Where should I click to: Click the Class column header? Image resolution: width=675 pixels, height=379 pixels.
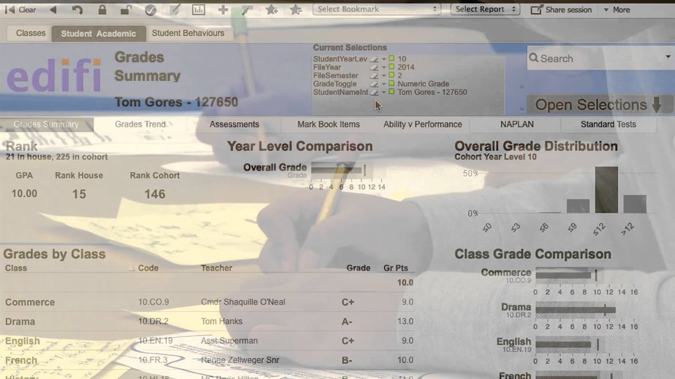[16, 268]
